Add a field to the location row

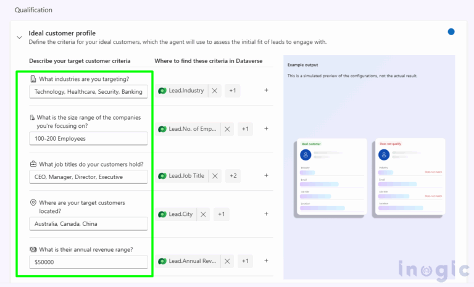point(266,214)
